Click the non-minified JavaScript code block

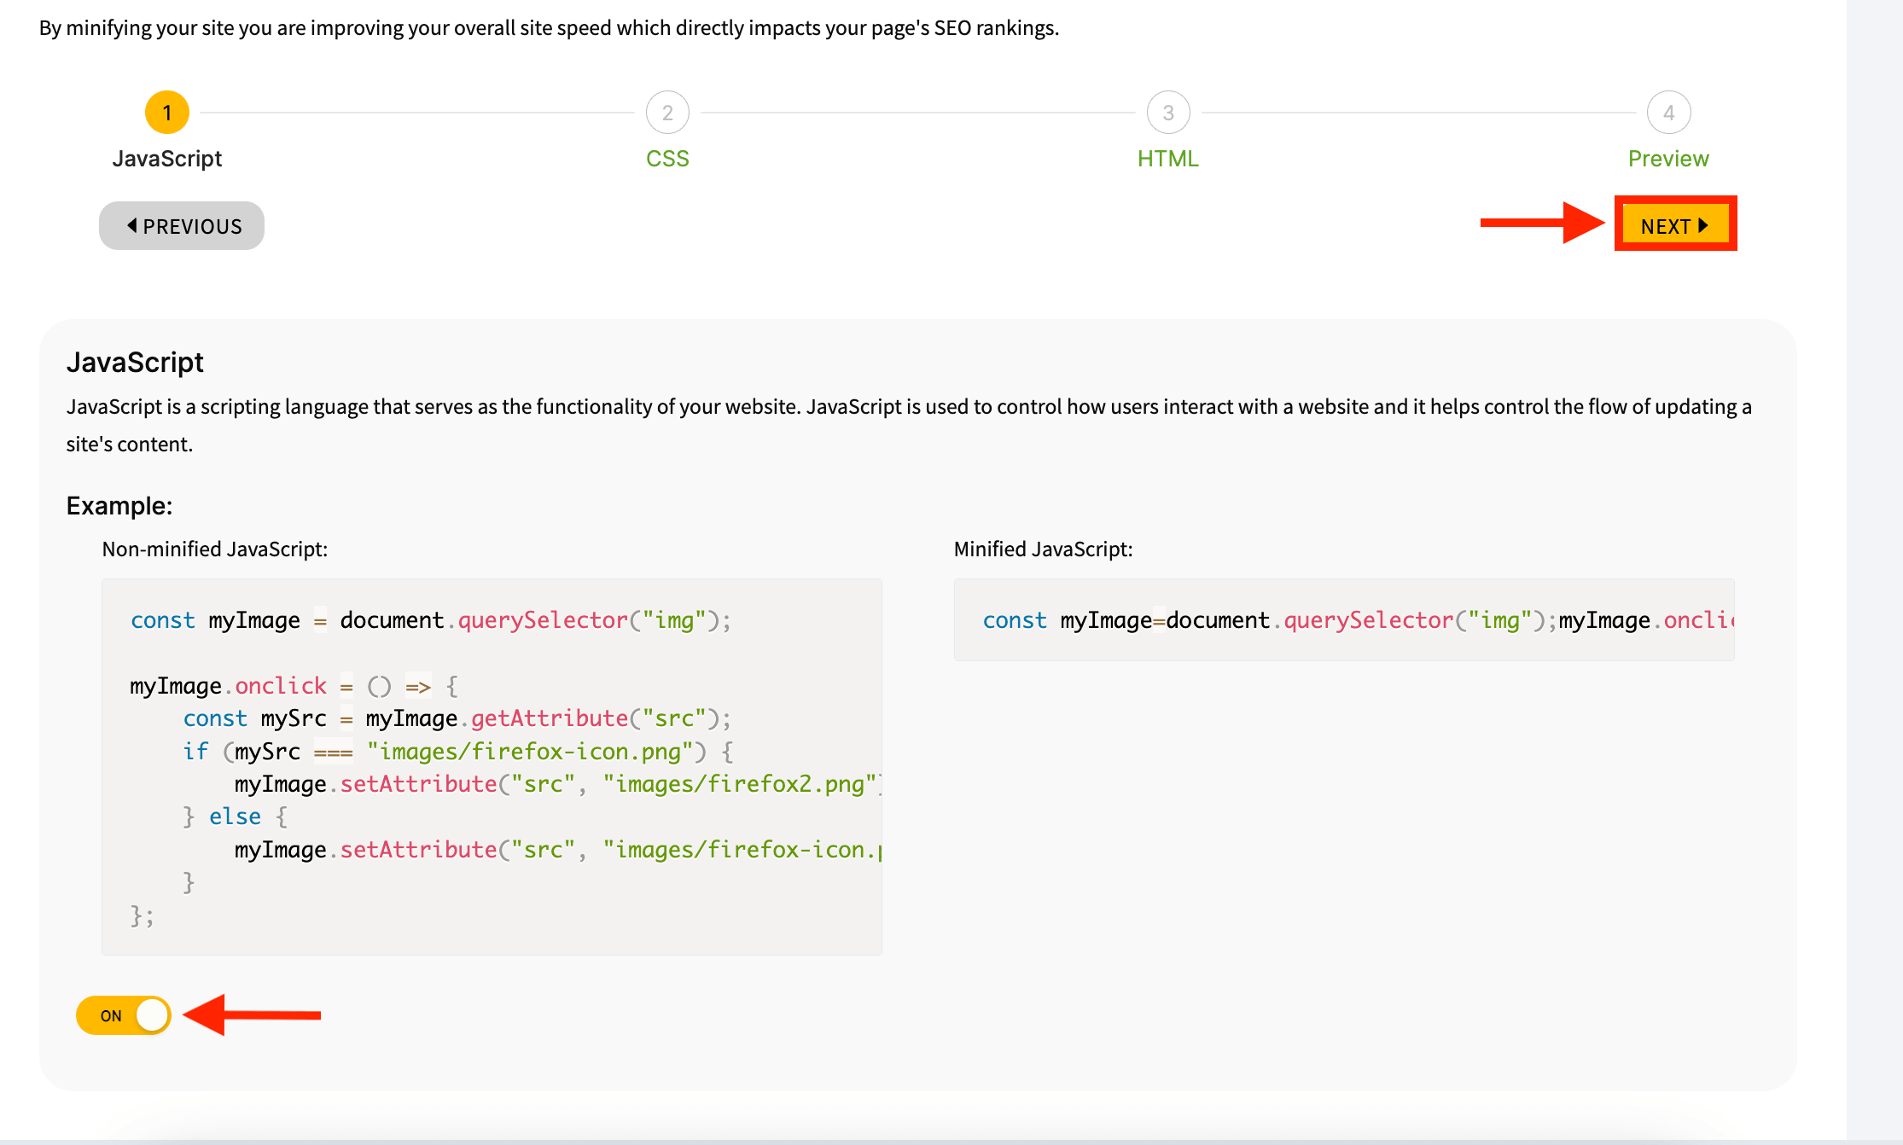[x=492, y=766]
